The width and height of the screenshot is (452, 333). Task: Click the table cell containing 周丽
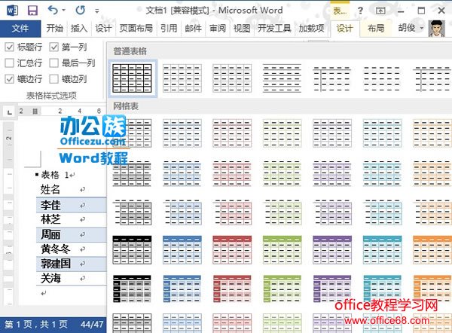point(71,235)
